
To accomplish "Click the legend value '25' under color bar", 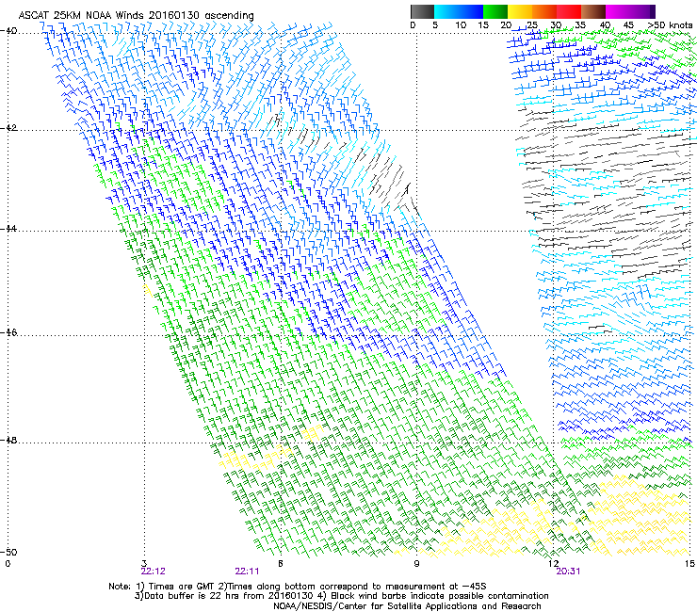I will 531,24.
